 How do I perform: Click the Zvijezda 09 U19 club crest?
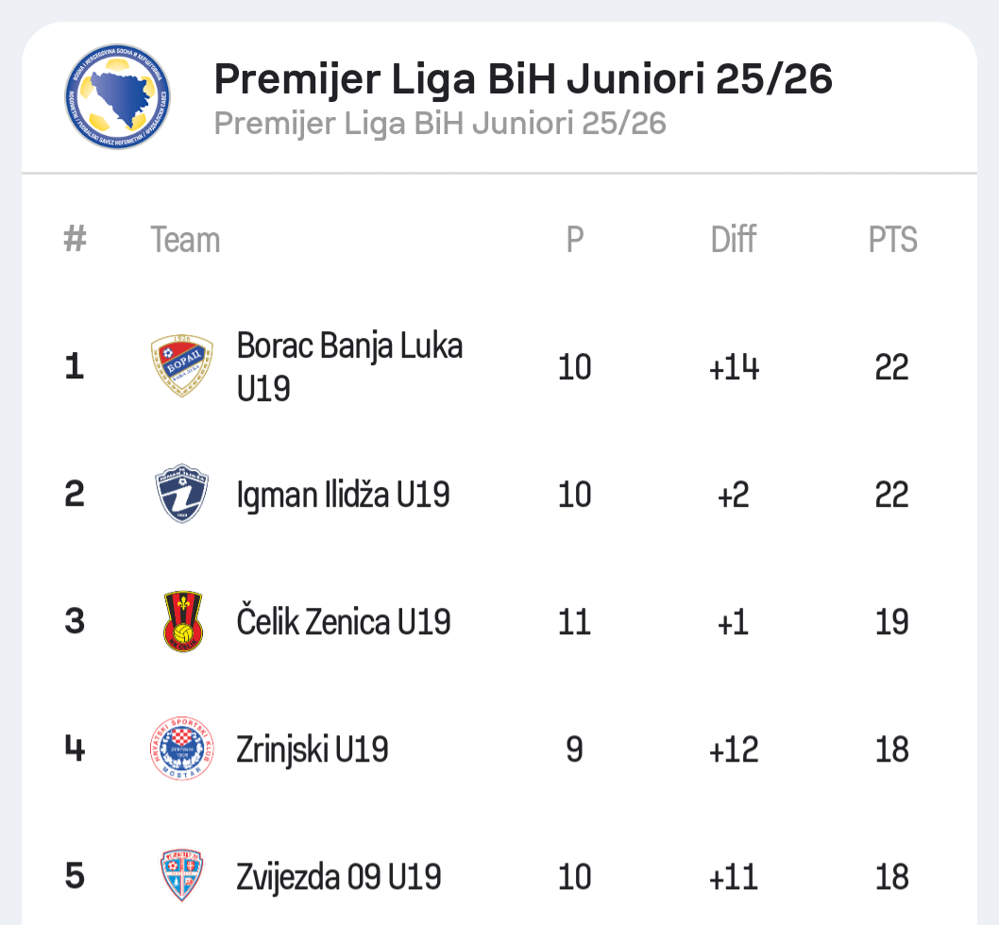click(182, 876)
